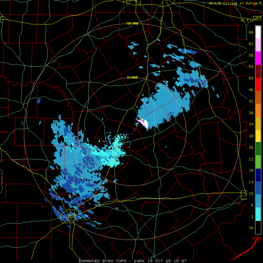This screenshot has height=263, width=263.
Task: Click the 46 value on the scale
Action: pyautogui.click(x=251, y=90)
